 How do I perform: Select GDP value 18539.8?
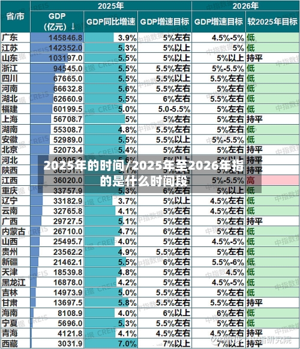pos(57,272)
